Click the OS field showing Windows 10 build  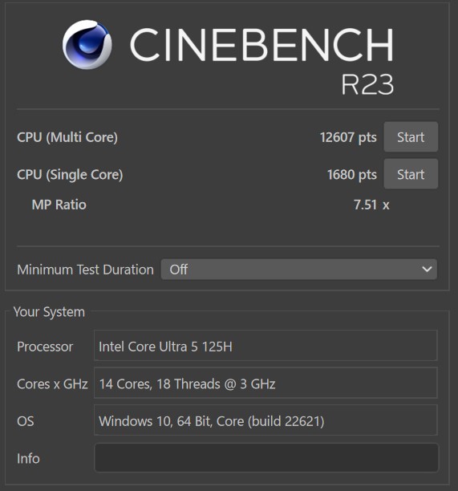(265, 420)
